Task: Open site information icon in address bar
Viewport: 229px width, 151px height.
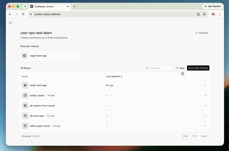Action: point(31,14)
